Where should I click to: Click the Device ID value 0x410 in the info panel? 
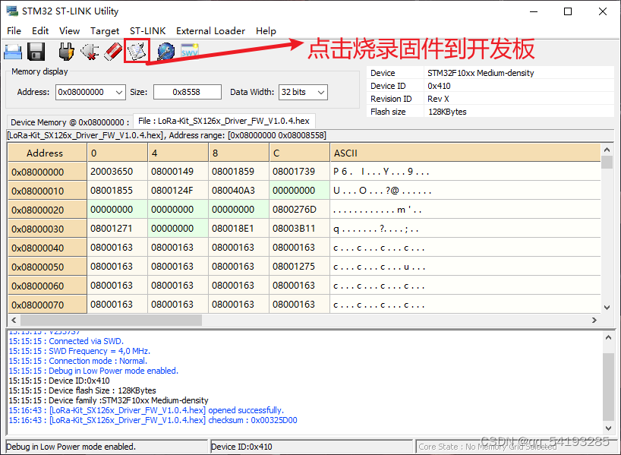(439, 86)
